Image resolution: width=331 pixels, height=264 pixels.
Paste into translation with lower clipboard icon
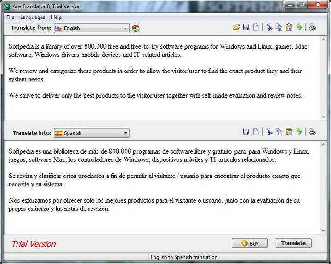[289, 132]
